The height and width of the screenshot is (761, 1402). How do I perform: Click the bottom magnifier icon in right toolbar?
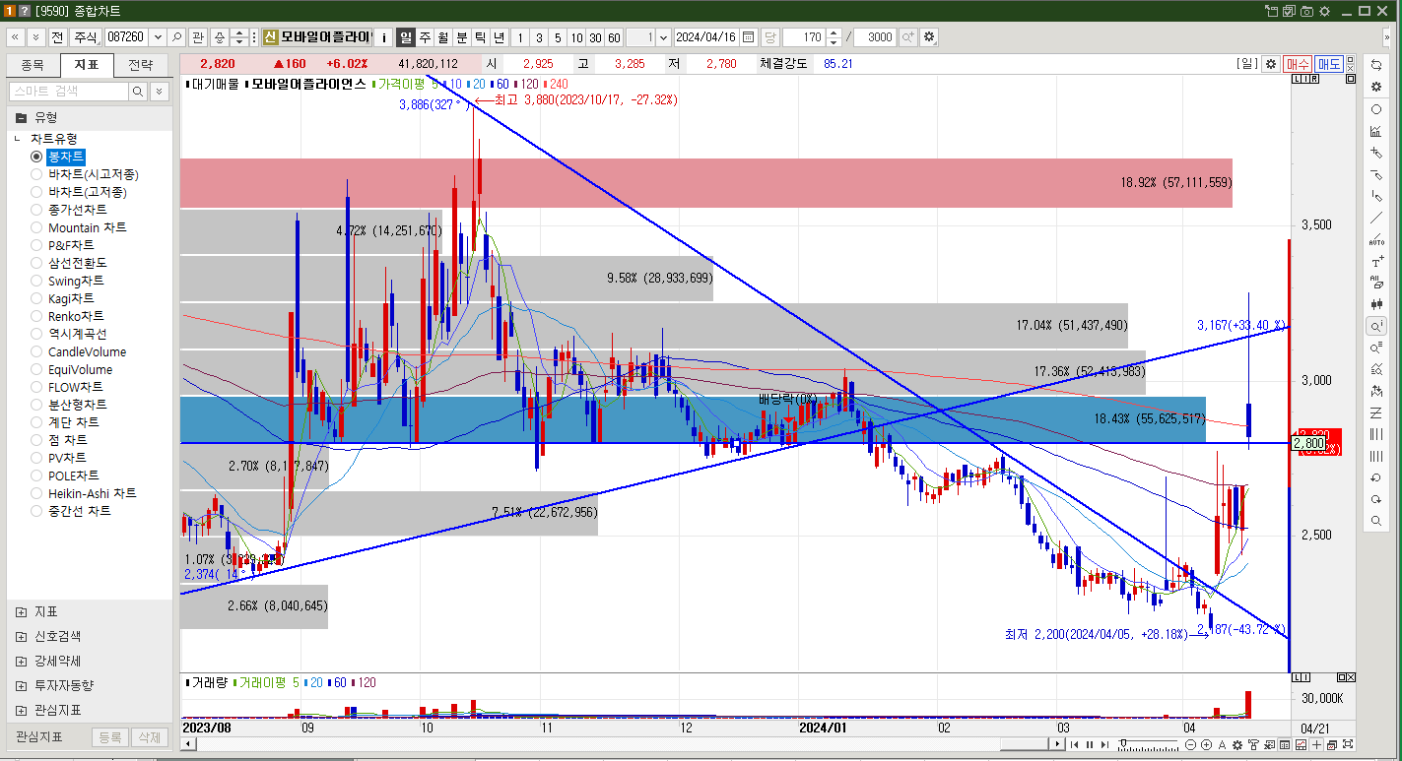pyautogui.click(x=1376, y=521)
